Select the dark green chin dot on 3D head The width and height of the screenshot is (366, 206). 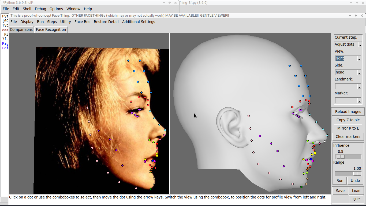pyautogui.click(x=301, y=187)
